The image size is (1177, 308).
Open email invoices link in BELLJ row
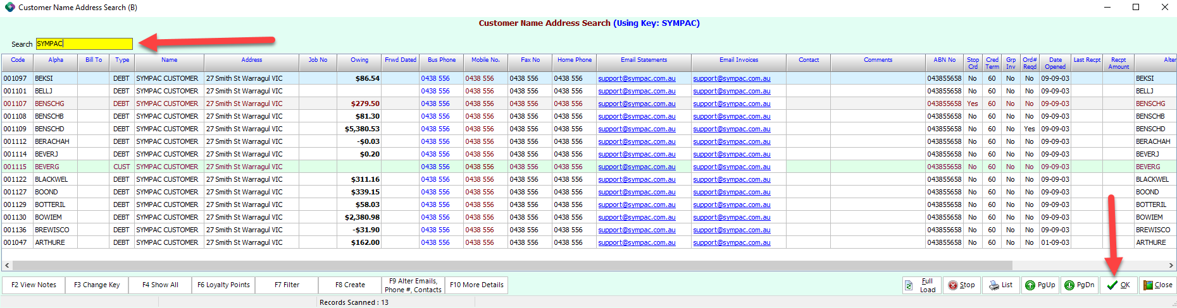click(732, 91)
